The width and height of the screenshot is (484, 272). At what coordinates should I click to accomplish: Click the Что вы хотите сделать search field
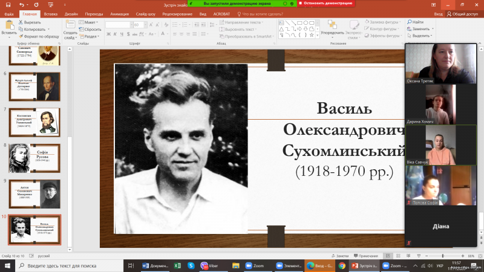tap(260, 14)
